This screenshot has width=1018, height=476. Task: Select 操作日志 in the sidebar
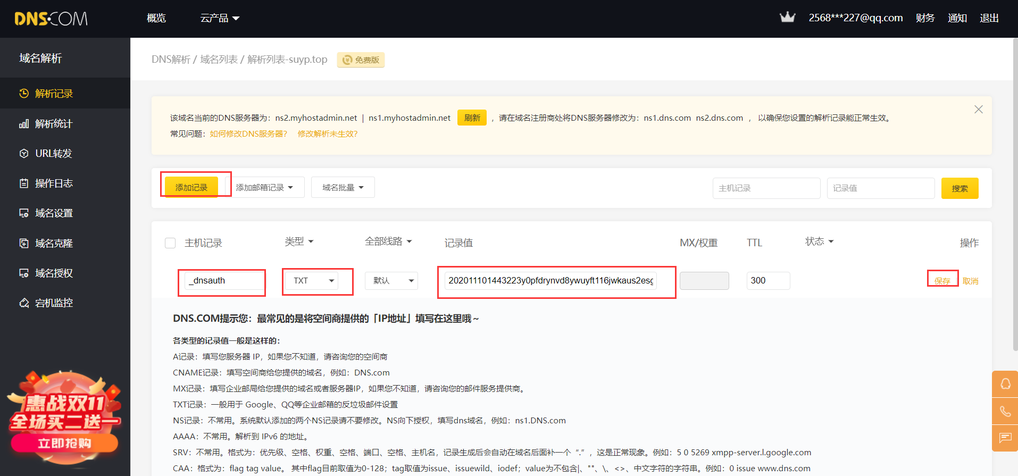click(65, 183)
